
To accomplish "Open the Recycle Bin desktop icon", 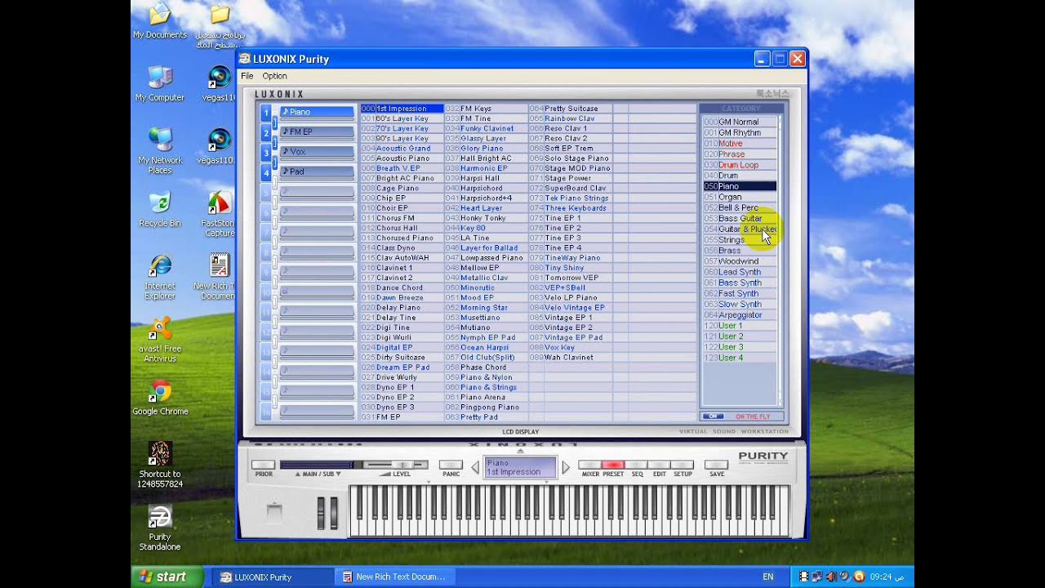I will 160,210.
